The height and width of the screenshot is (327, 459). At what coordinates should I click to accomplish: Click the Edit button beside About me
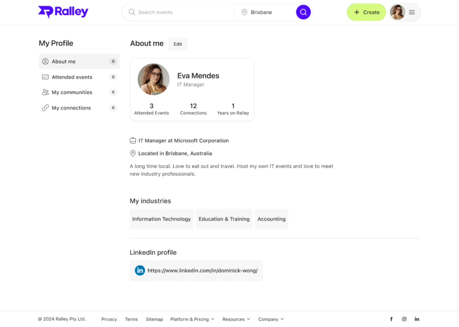178,44
